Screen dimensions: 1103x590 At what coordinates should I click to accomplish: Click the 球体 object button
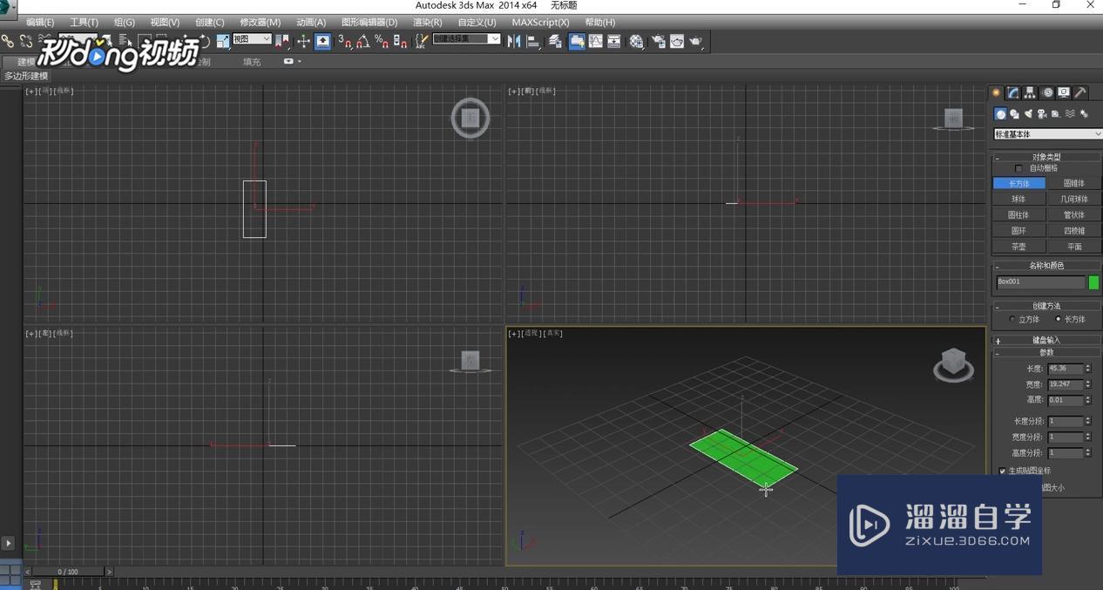click(x=1018, y=200)
